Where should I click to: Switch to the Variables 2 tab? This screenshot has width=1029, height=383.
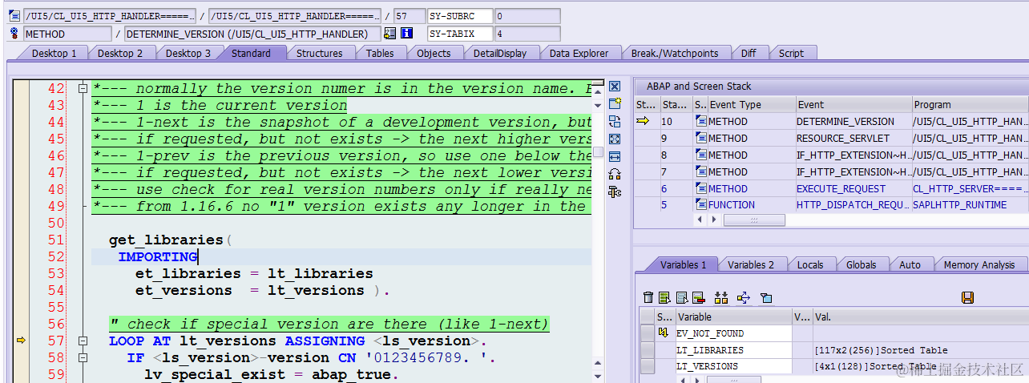[x=751, y=264]
